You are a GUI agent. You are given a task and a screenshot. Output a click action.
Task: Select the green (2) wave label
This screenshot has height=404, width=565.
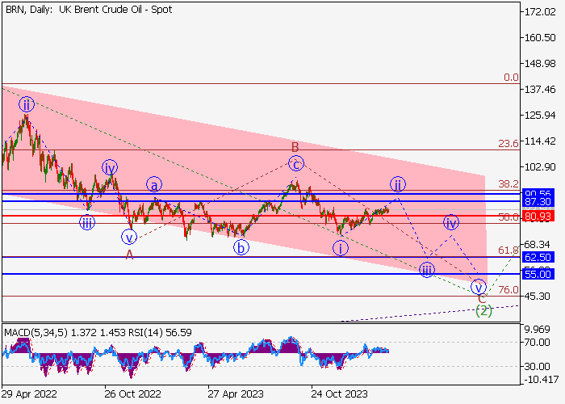tap(483, 310)
